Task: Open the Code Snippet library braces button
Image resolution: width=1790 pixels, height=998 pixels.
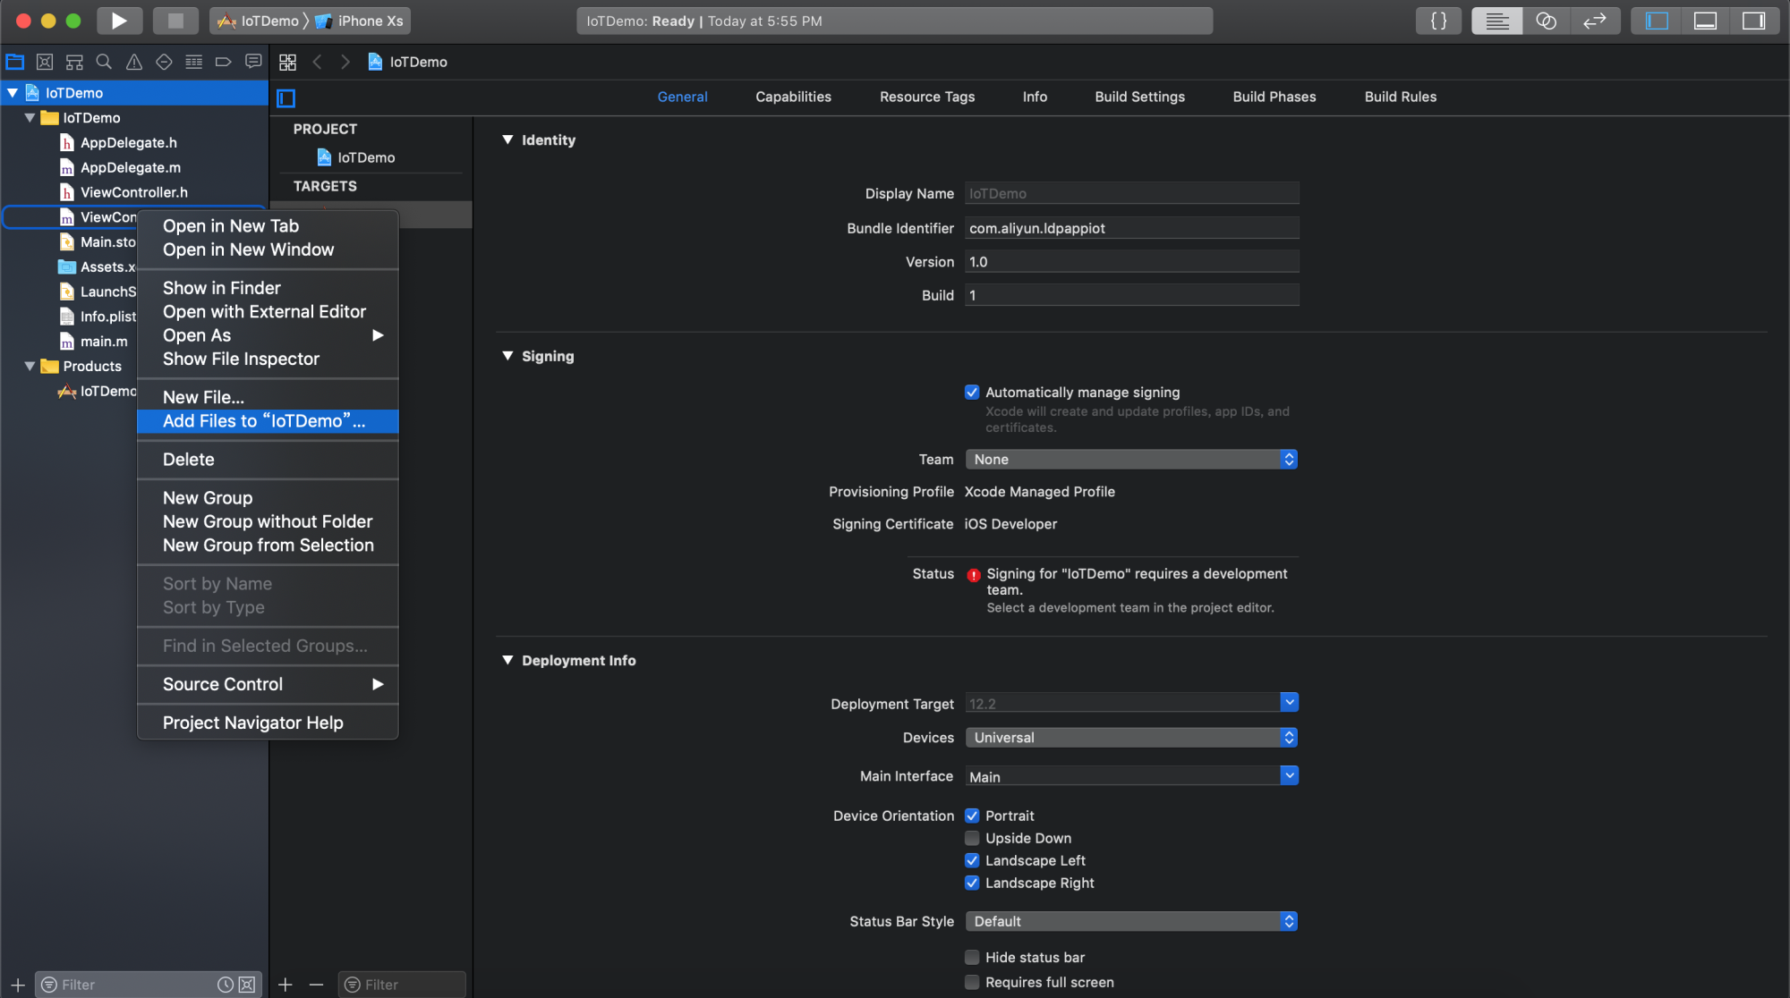Action: (1438, 21)
